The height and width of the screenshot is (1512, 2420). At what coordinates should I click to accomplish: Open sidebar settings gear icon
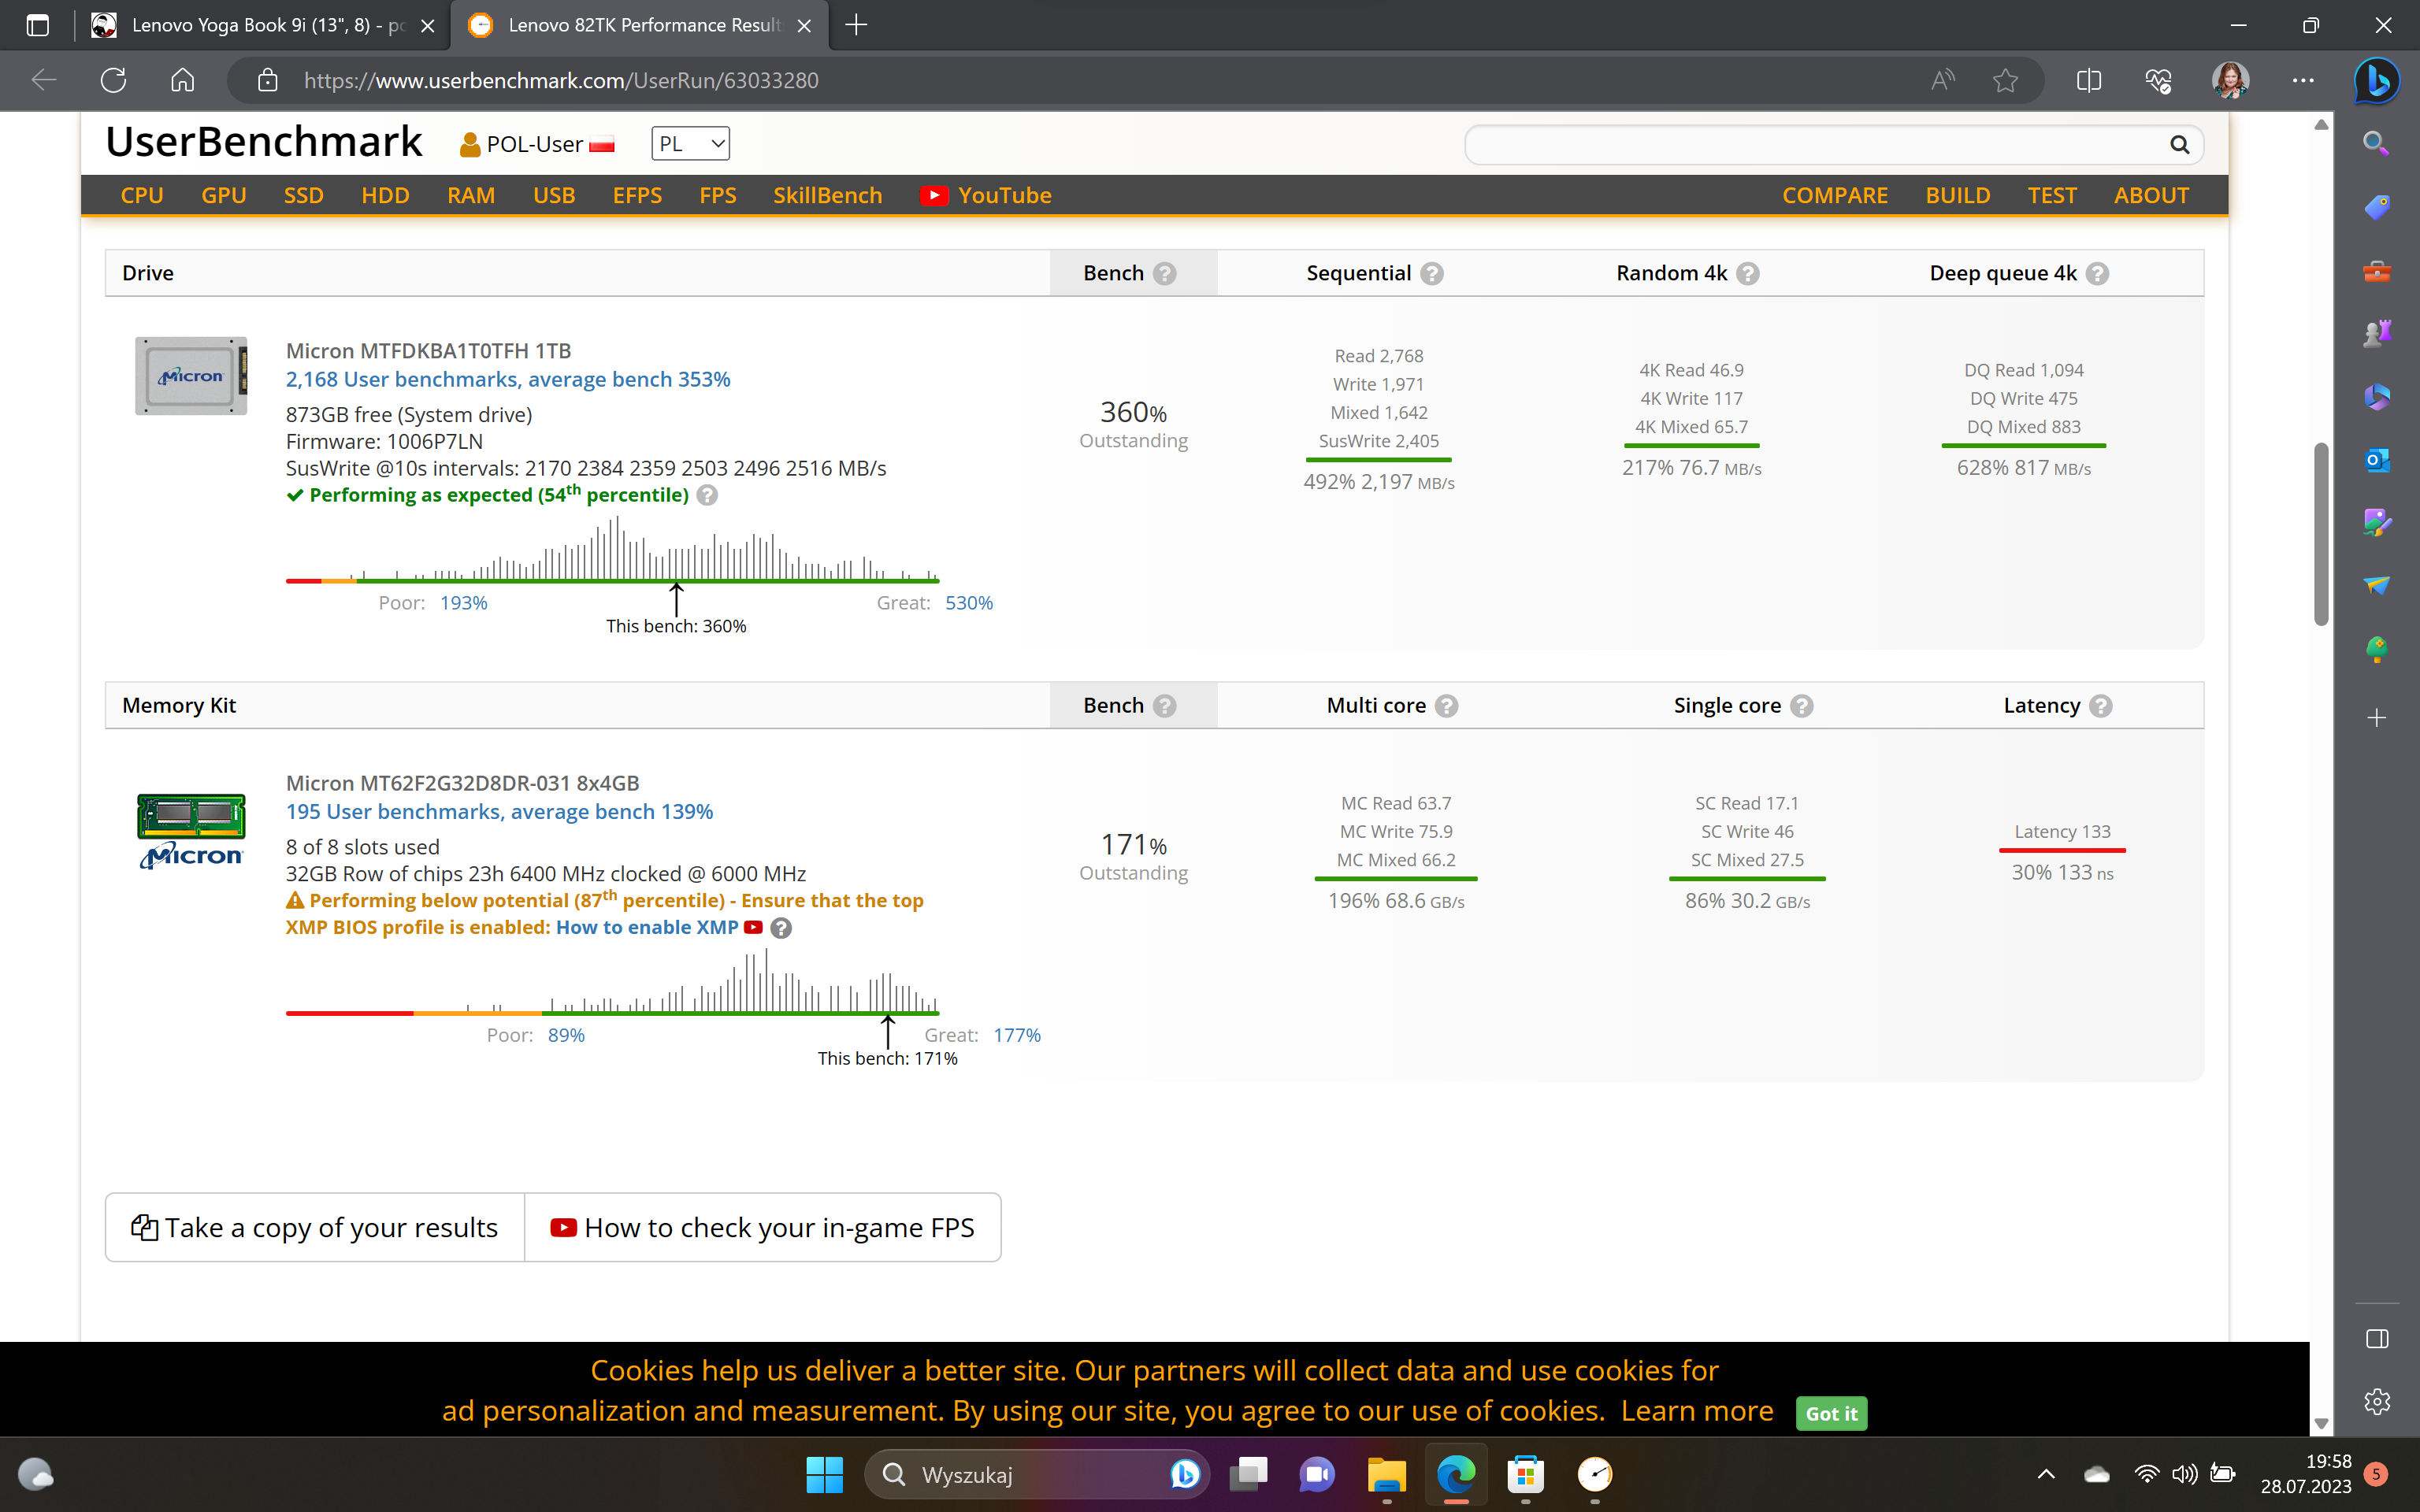pos(2377,1401)
